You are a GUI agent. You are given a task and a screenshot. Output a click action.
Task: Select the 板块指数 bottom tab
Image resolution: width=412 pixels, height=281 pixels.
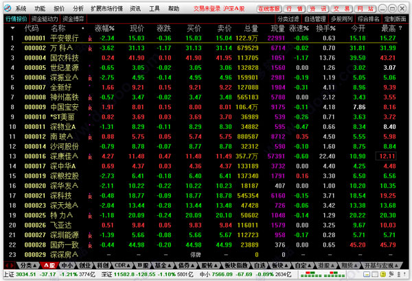tap(236, 265)
